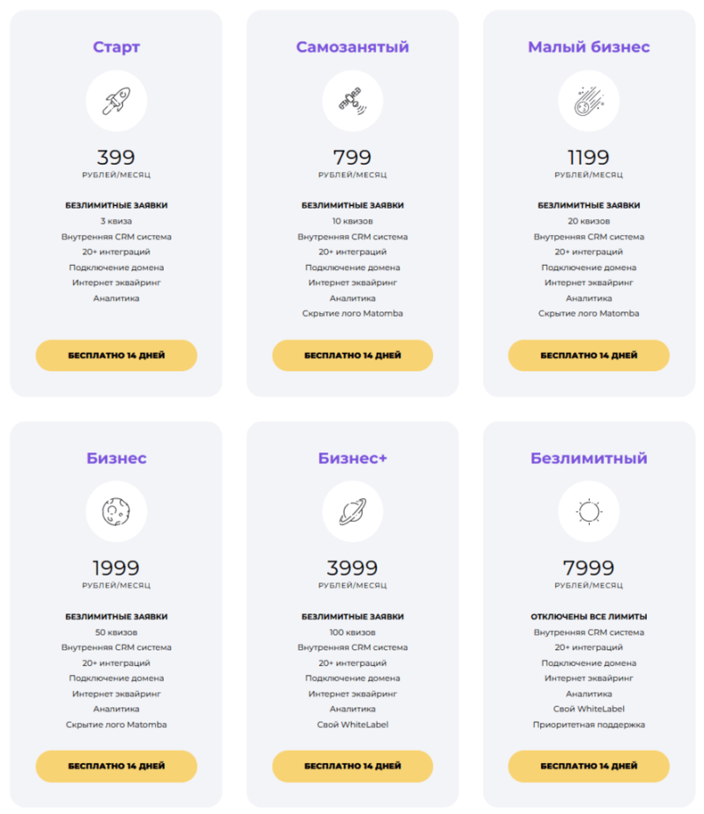Select the Самозанятый plan title
This screenshot has height=814, width=704.
tap(353, 48)
